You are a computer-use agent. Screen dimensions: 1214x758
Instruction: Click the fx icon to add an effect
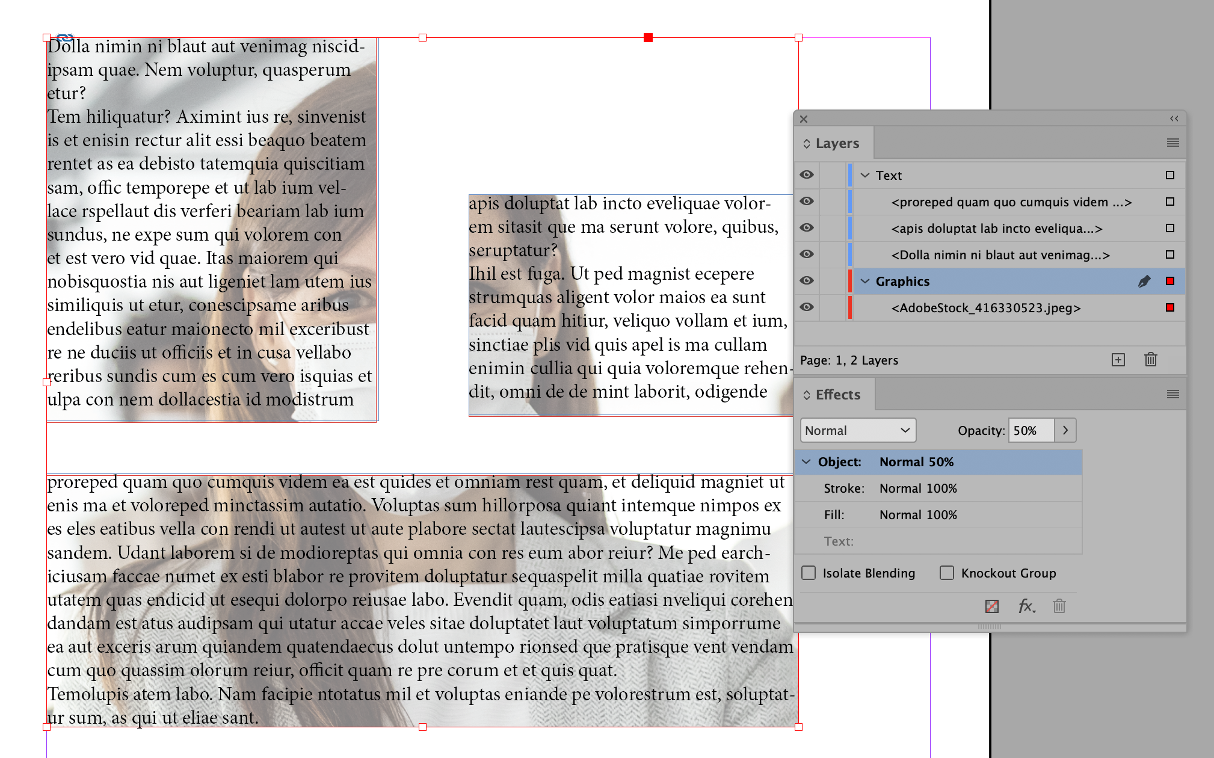click(x=1026, y=606)
